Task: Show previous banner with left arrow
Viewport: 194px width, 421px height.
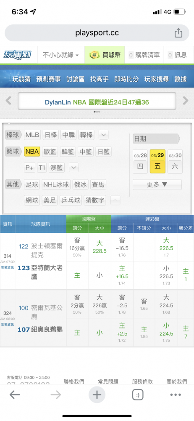Action: [x=8, y=101]
